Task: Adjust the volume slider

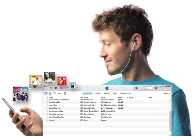Action: 72,88
